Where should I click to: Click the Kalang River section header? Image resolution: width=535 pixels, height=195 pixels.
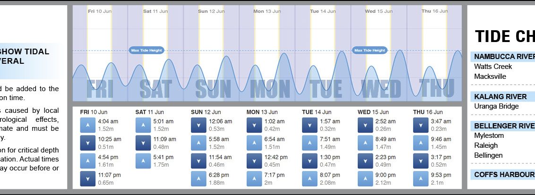500,96
